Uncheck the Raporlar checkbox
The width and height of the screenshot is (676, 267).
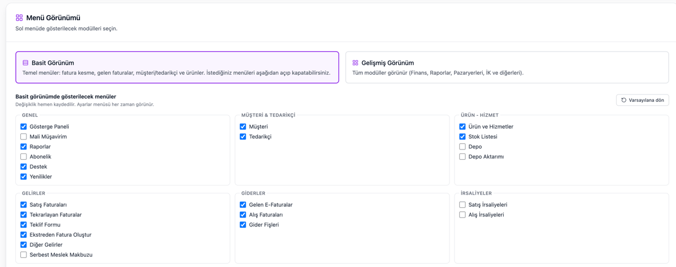point(24,147)
